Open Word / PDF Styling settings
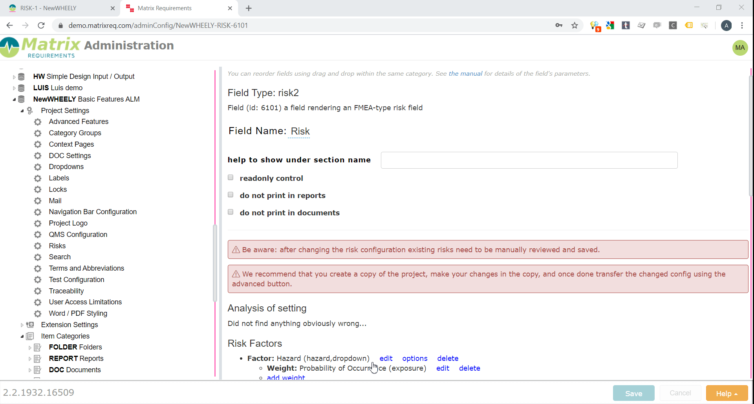 click(x=78, y=313)
